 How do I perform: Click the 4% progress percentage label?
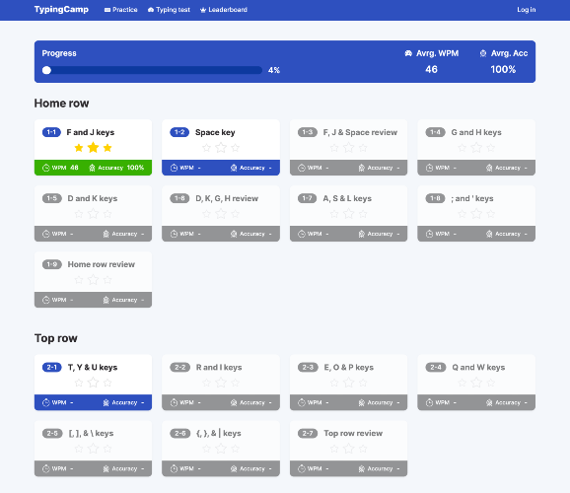(274, 70)
